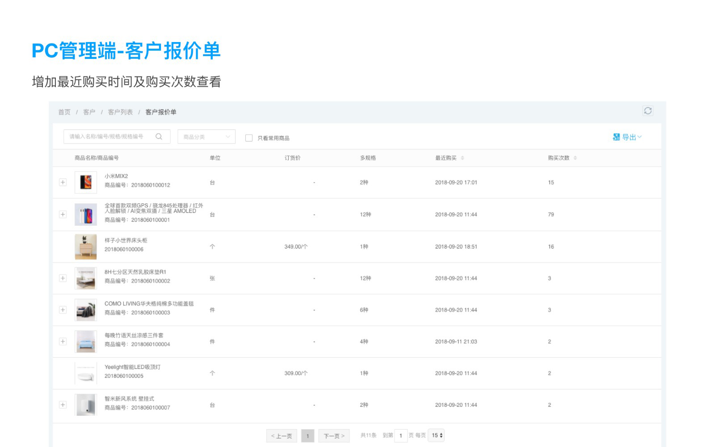Focus the product name search input field

pos(109,137)
